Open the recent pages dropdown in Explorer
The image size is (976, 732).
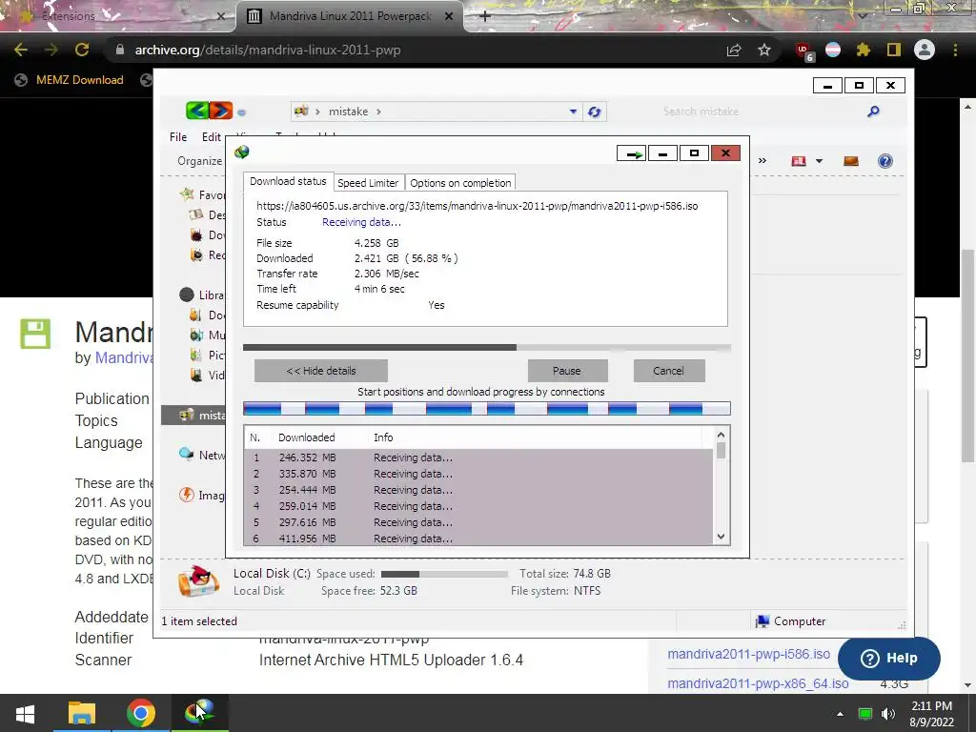[241, 112]
